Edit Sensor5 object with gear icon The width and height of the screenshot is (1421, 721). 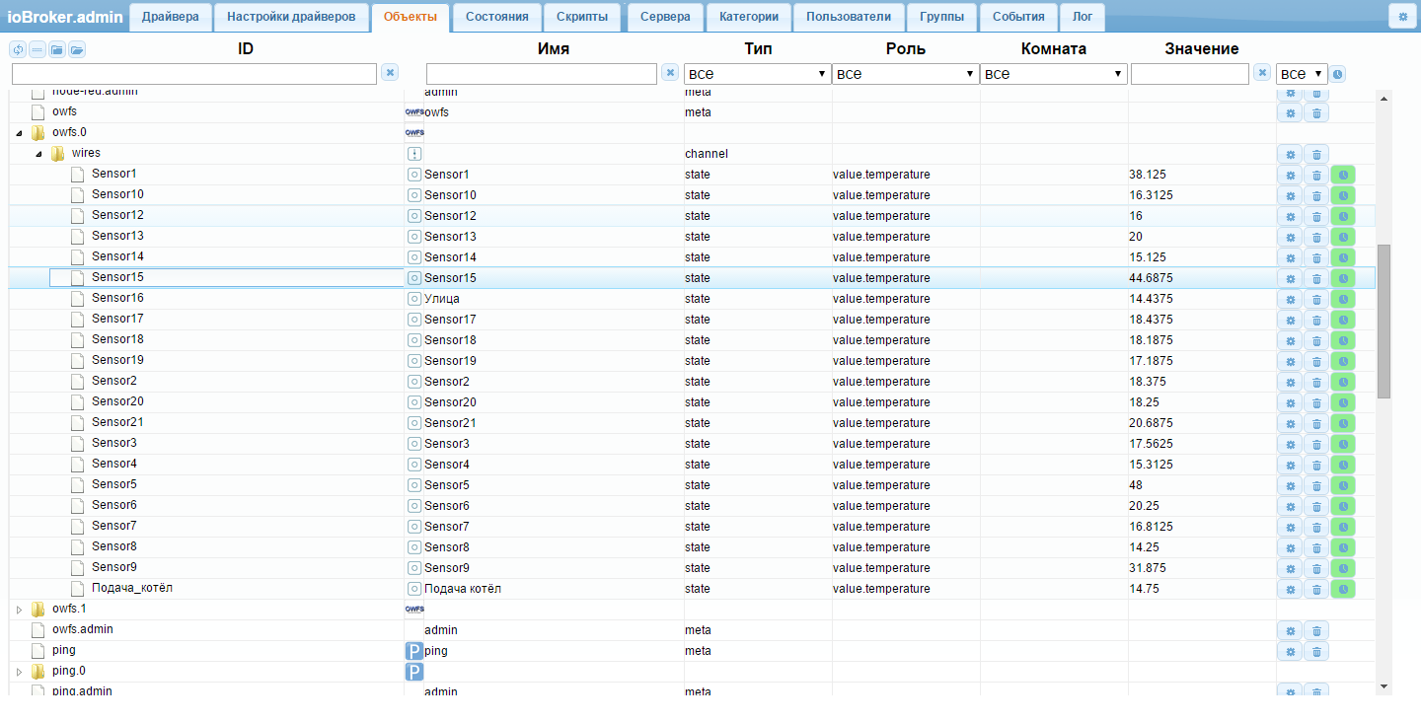[1290, 485]
